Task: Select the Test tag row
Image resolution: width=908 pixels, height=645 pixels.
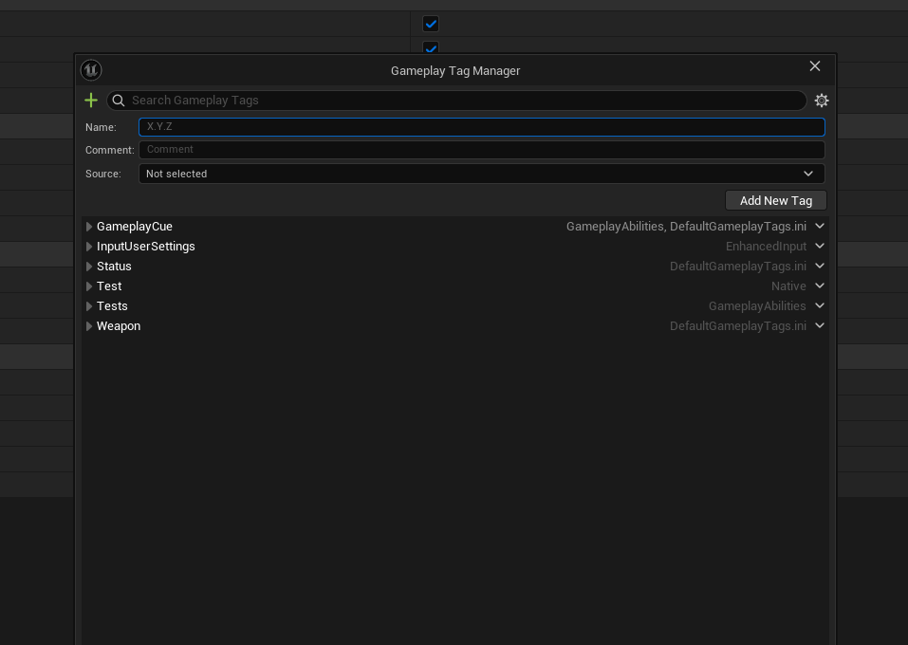Action: (455, 286)
